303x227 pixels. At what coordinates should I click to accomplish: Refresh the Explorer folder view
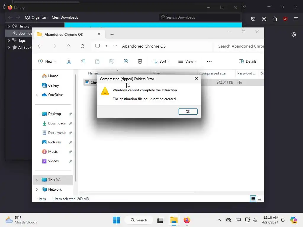pos(83,46)
